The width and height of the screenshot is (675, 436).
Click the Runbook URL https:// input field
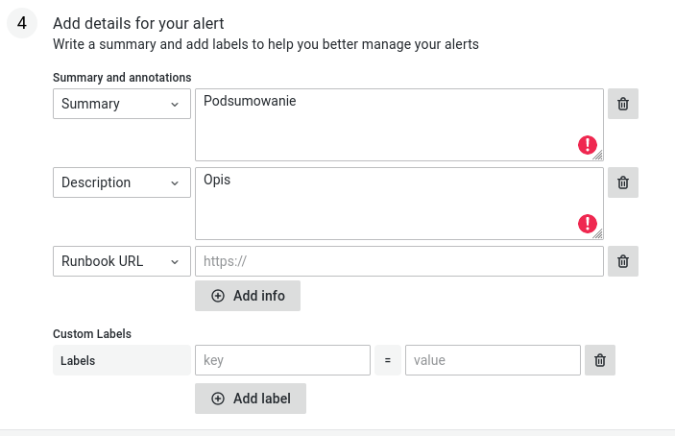pos(399,261)
